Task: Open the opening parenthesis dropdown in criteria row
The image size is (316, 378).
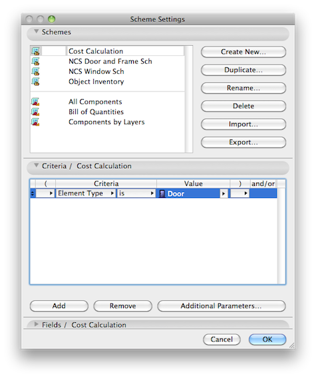Action: point(45,193)
